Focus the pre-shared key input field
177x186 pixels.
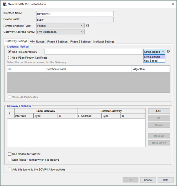tap(93, 52)
